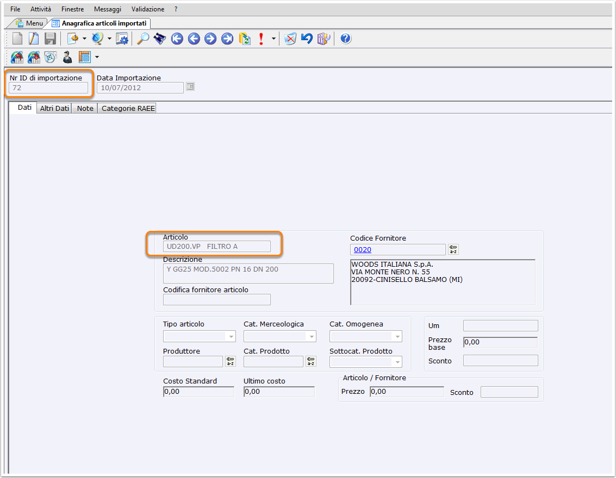
Task: Click the delete red X icon
Action: point(290,39)
